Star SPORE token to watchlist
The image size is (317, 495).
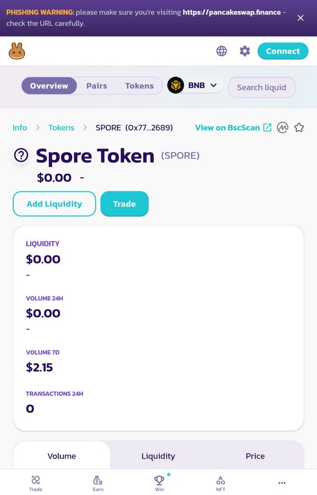[x=299, y=128]
